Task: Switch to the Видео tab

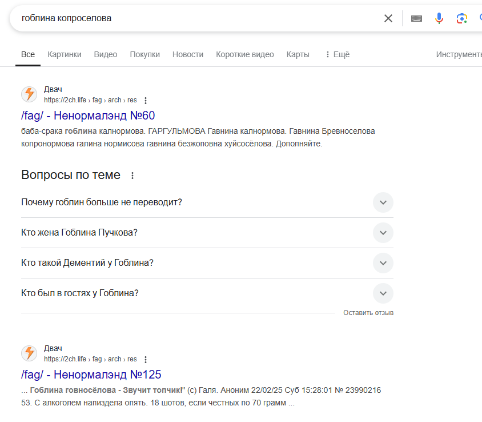Action: 106,54
